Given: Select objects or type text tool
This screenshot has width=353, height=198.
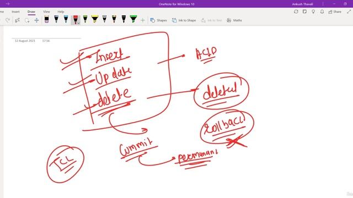Looking at the screenshot, I should point(17,20).
